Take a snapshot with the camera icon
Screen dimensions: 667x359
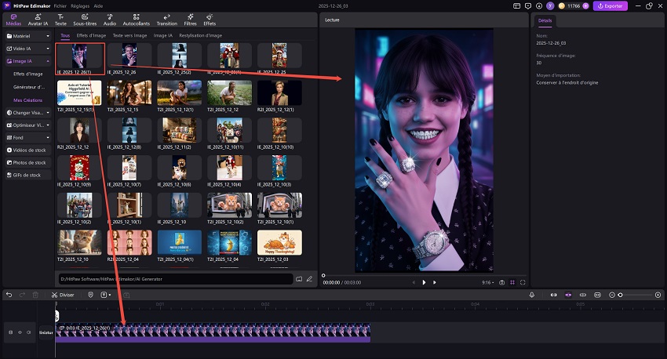[x=501, y=282]
